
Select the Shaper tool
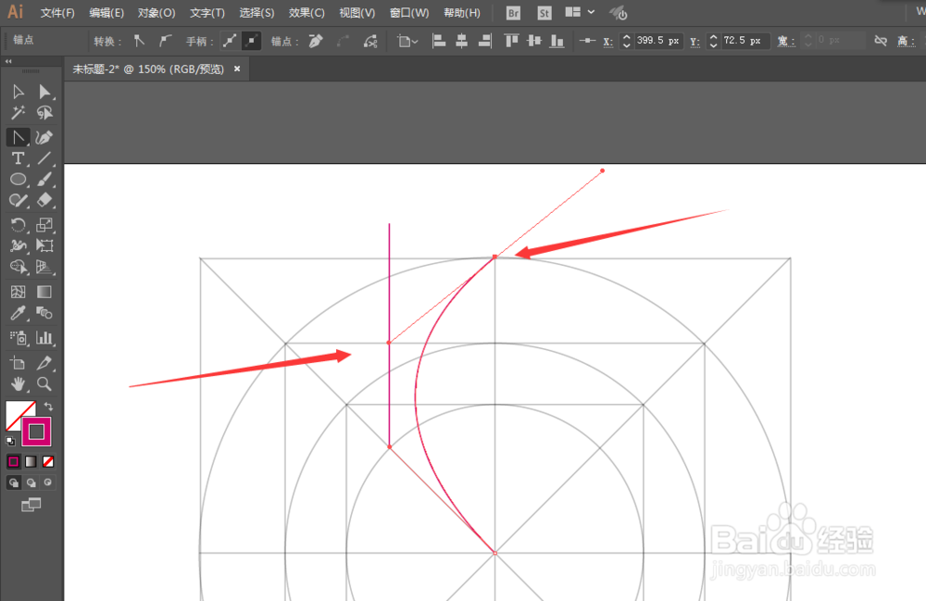point(18,200)
